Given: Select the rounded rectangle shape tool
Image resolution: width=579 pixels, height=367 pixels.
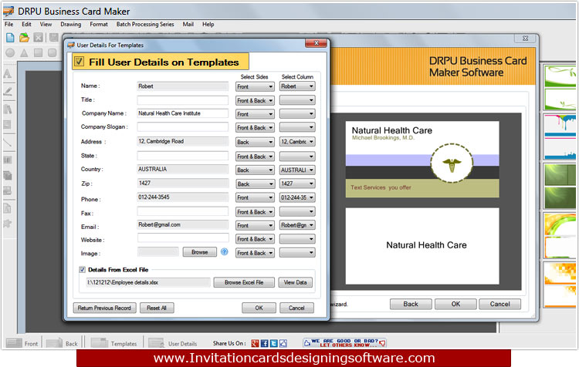Looking at the screenshot, I should point(52,52).
